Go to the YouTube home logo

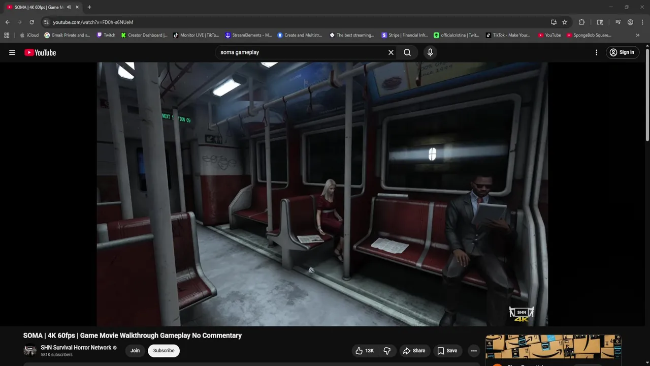[x=40, y=52]
